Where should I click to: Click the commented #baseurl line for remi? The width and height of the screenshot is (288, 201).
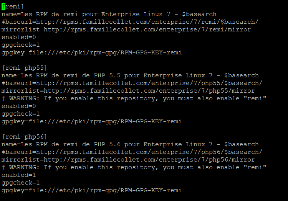130,22
